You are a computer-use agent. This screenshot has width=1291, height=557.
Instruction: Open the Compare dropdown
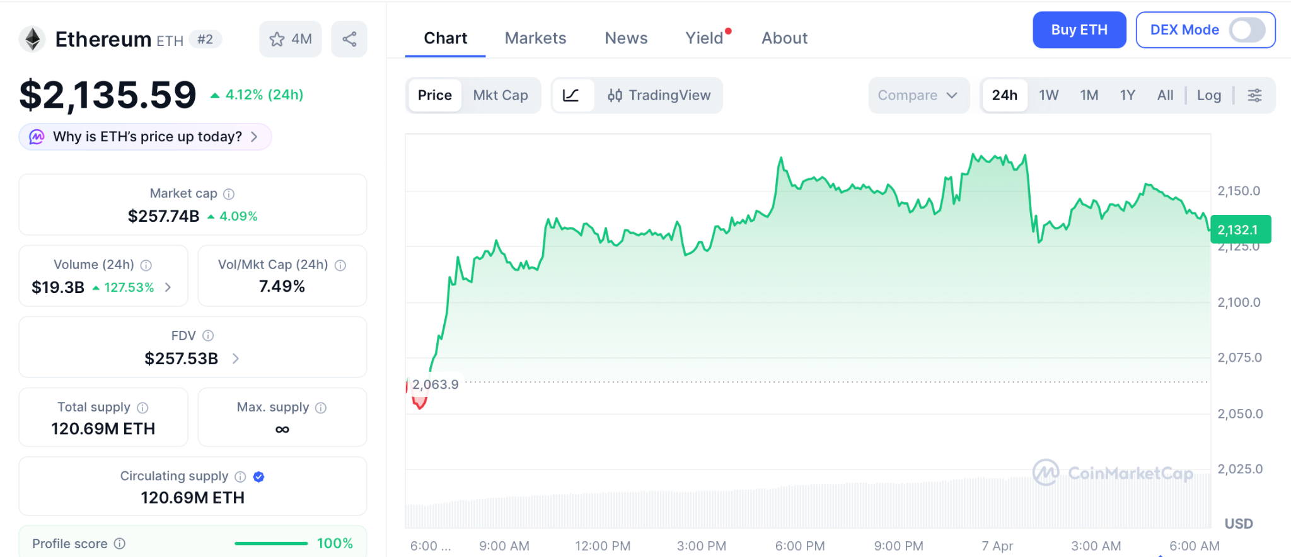(x=917, y=95)
